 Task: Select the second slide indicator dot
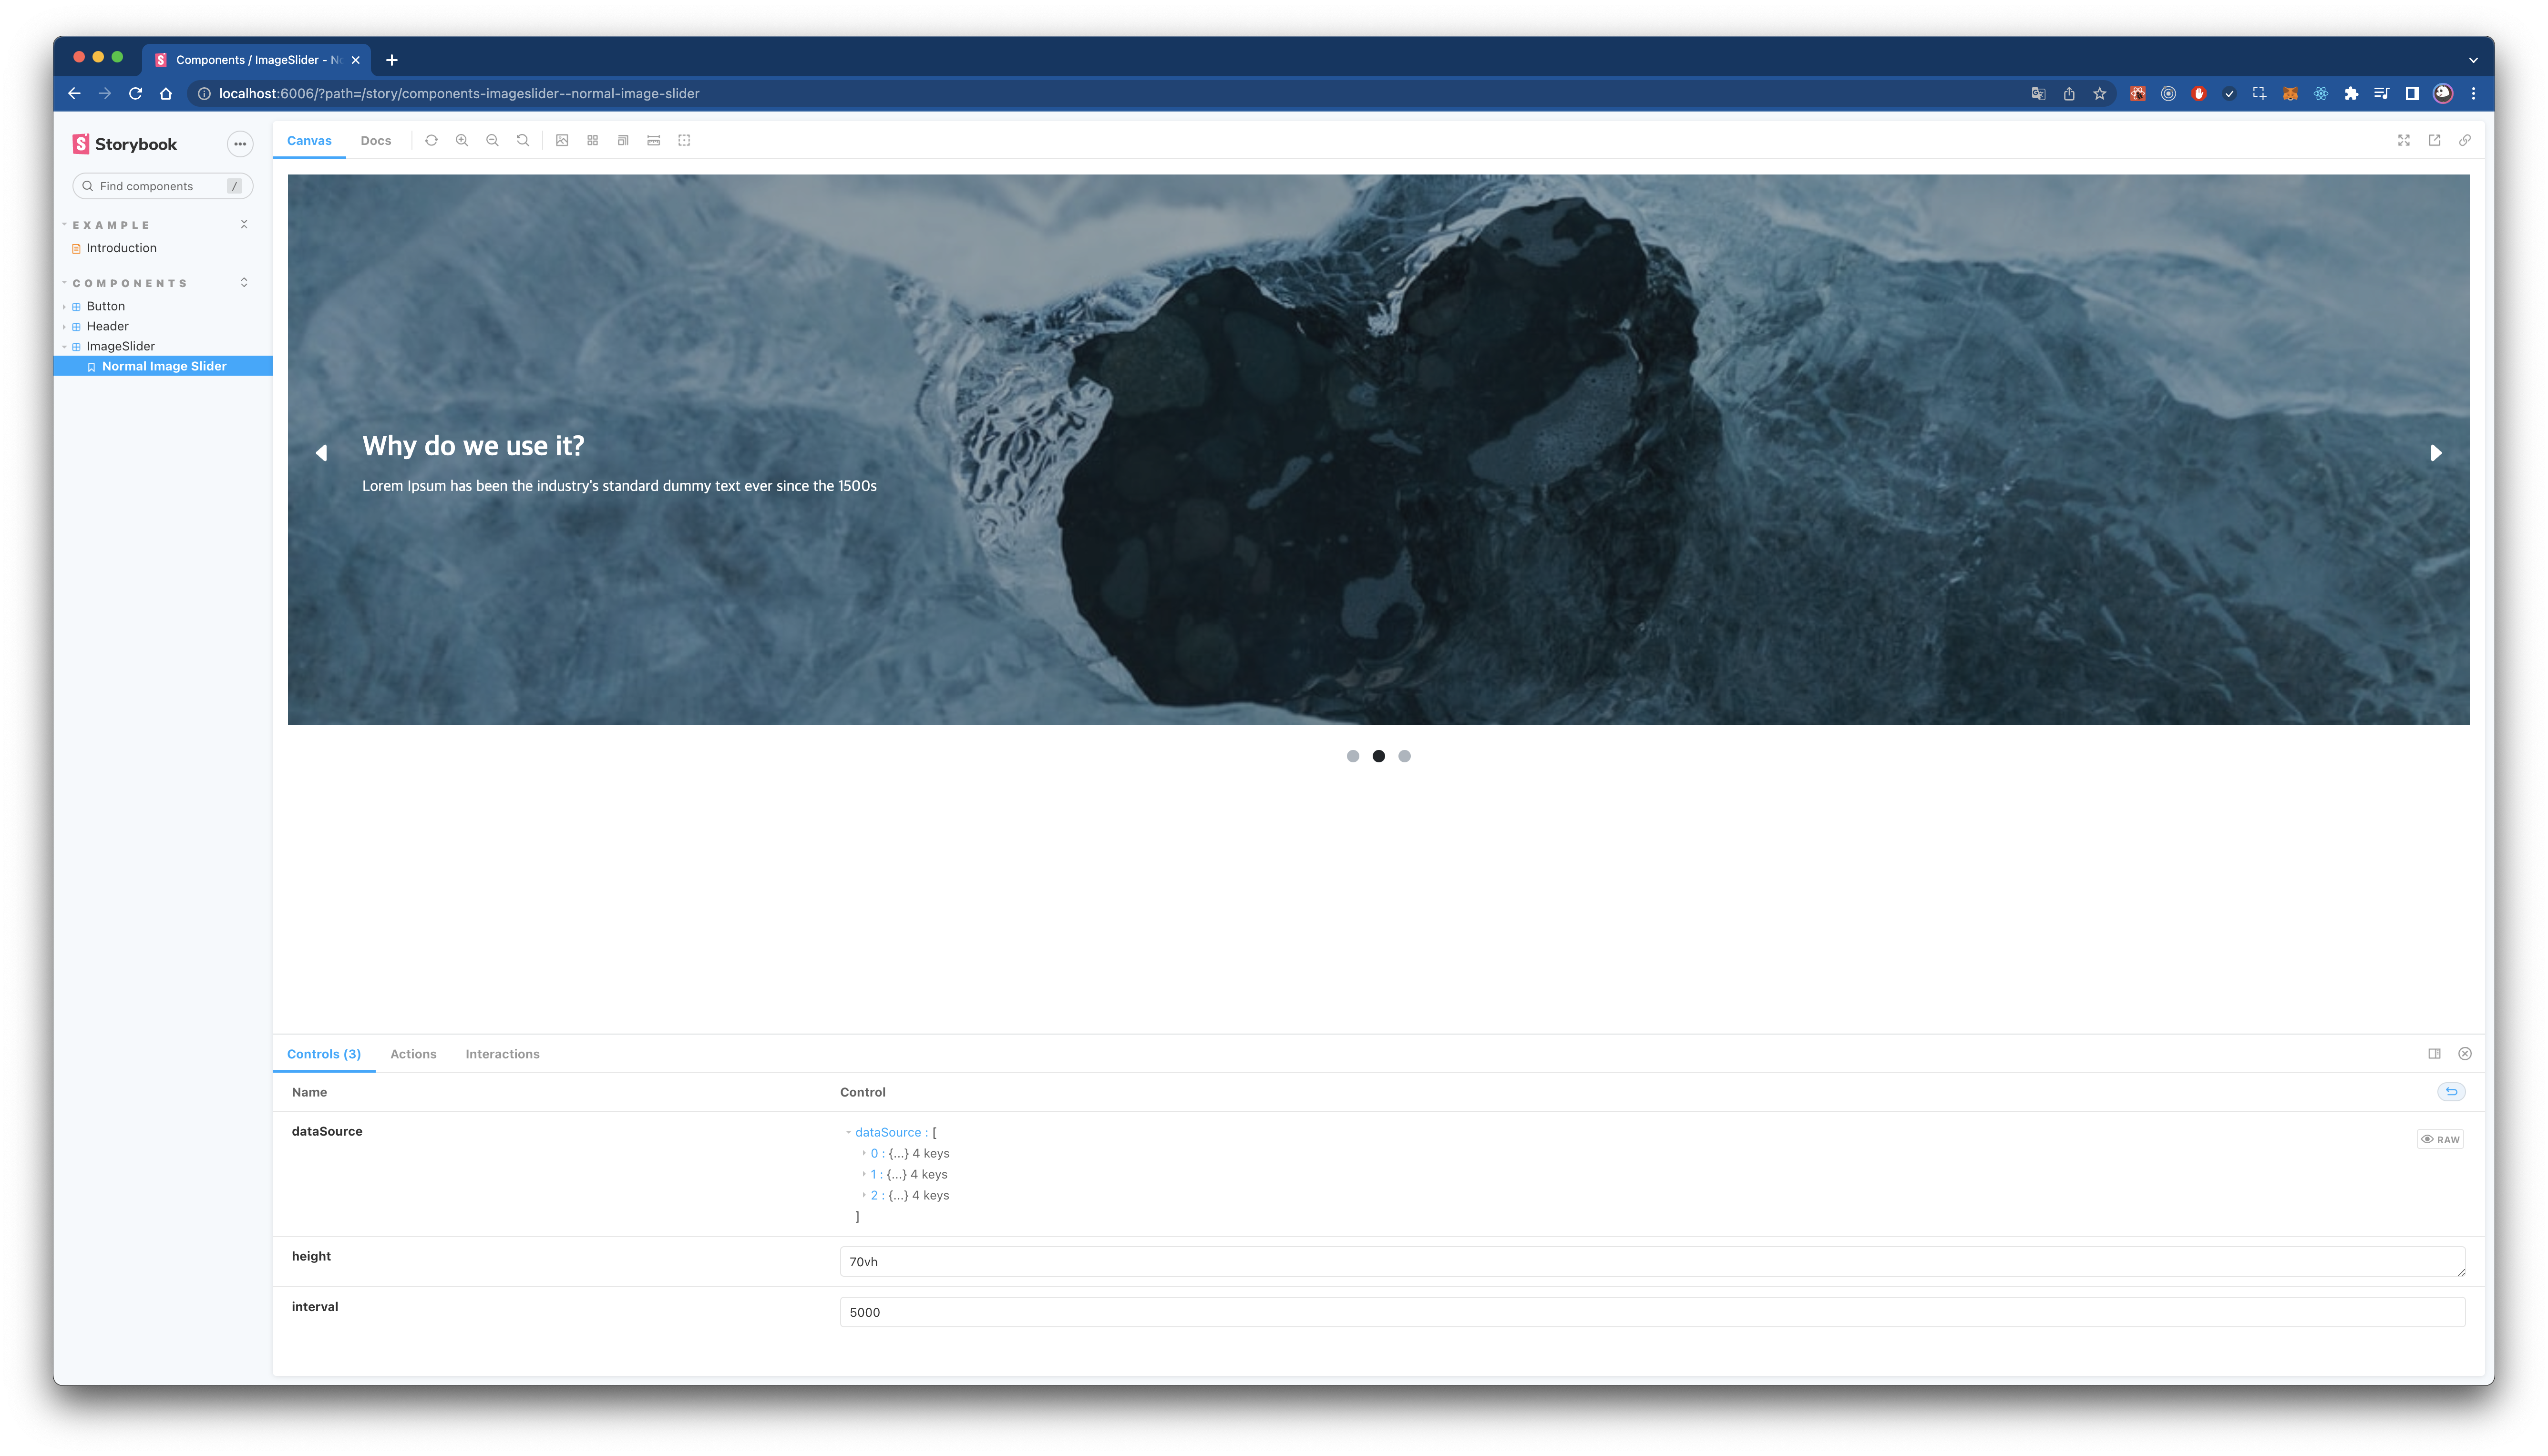tap(1379, 756)
